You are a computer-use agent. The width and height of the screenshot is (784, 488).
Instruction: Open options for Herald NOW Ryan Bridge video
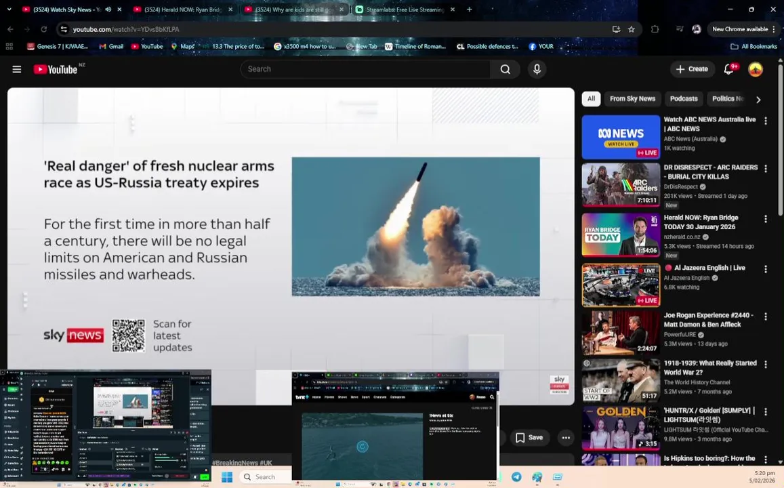point(766,218)
